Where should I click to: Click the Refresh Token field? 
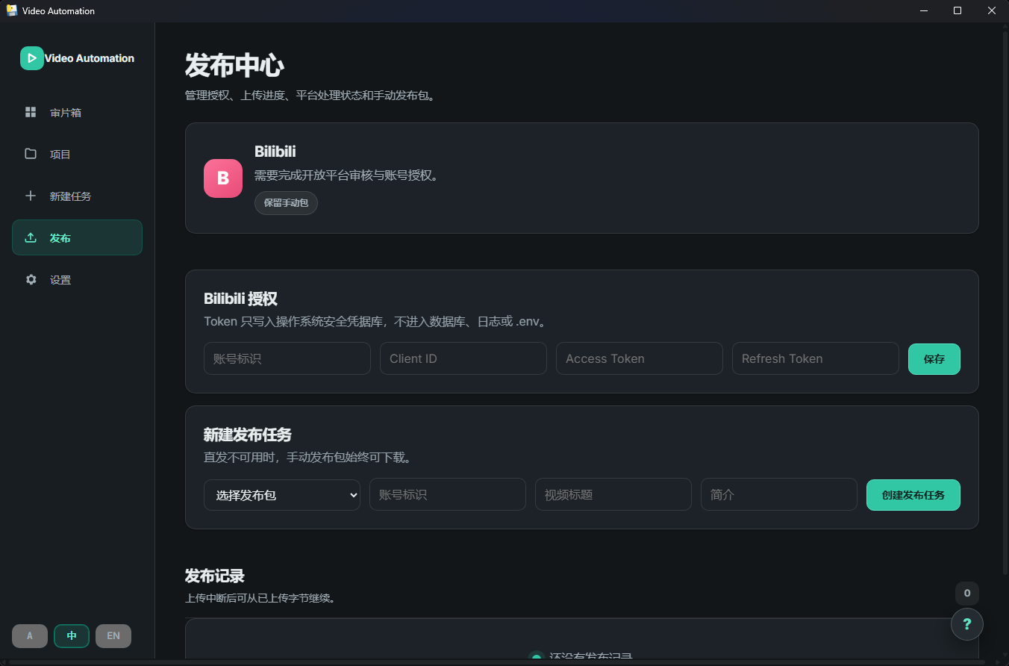pos(816,358)
